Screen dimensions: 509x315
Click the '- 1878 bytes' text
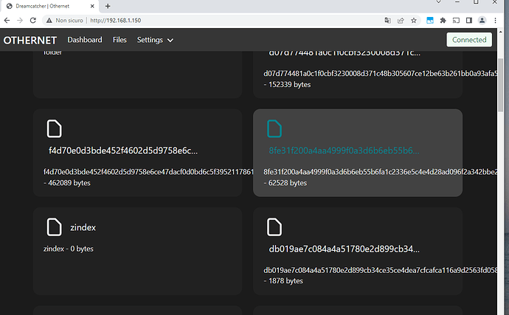pyautogui.click(x=283, y=281)
